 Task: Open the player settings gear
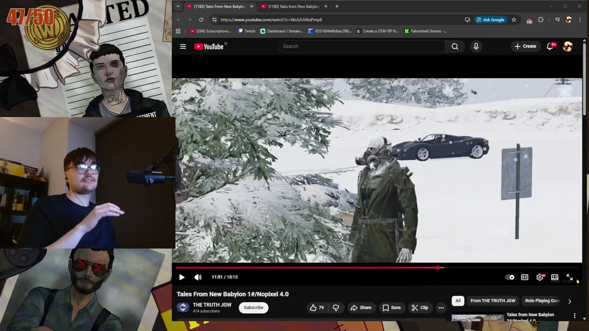(540, 277)
